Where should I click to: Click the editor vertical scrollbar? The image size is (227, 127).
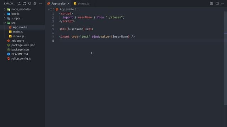pyautogui.click(x=226, y=58)
